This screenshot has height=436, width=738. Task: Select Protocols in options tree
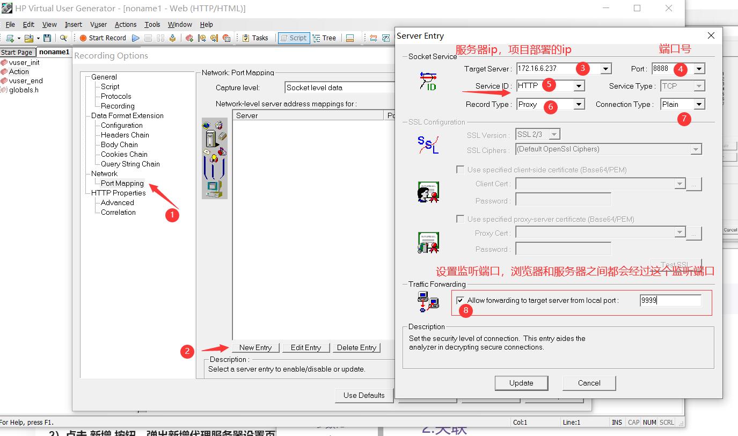point(116,96)
